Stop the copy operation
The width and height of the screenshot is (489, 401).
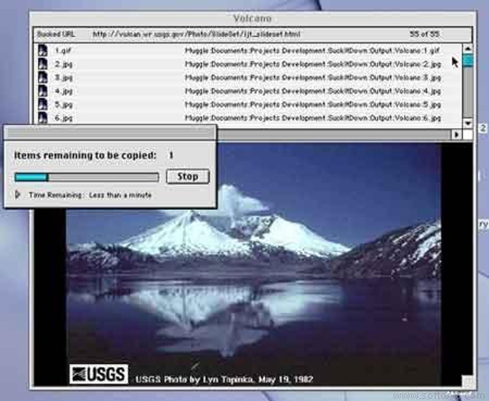[x=188, y=177]
